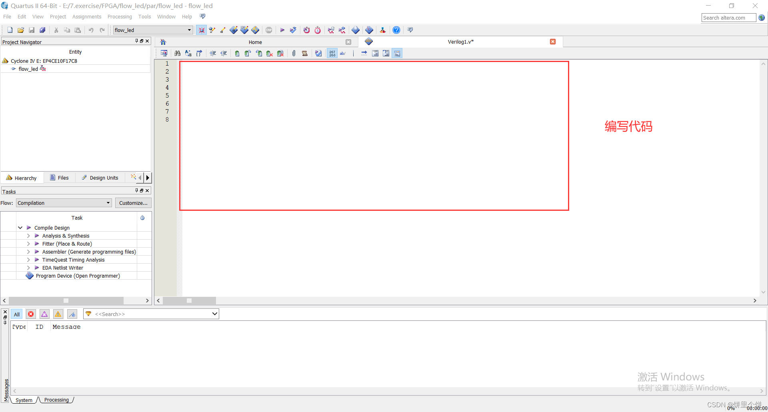Click the Save disk icon

(32, 30)
